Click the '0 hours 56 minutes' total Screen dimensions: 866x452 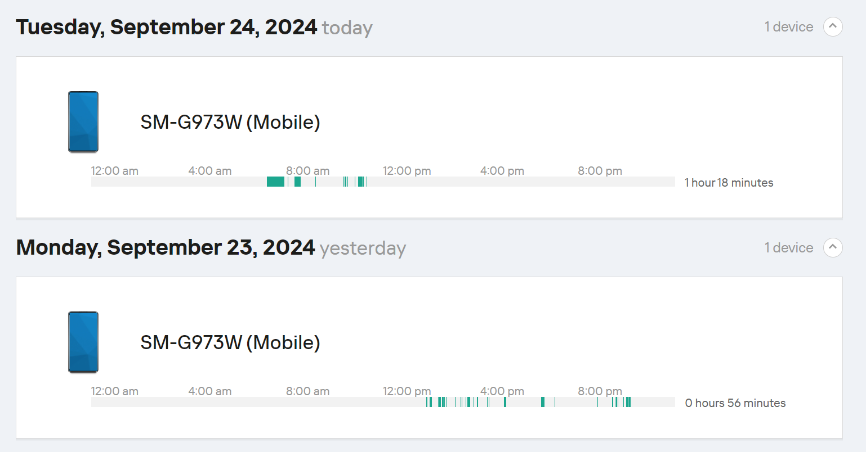click(735, 403)
